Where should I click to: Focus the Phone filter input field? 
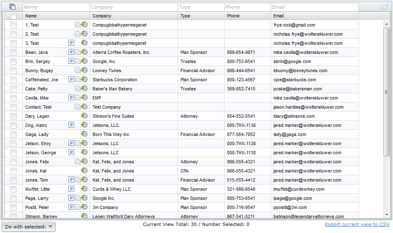point(248,7)
